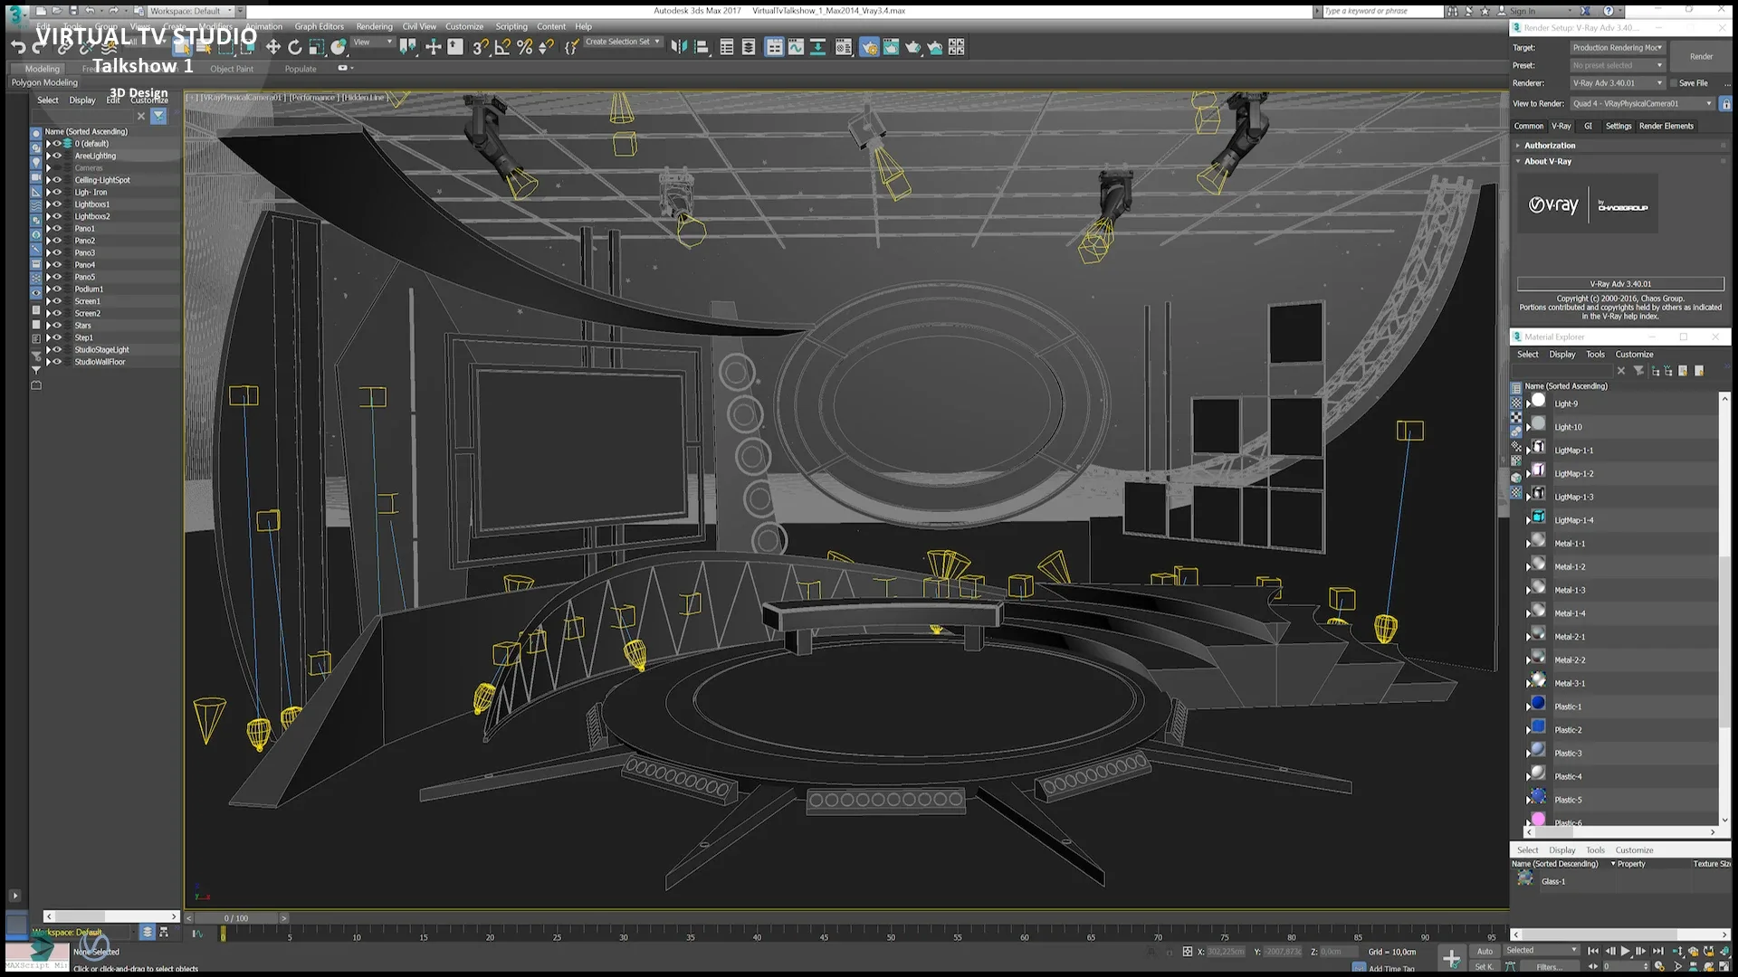Image resolution: width=1738 pixels, height=977 pixels.
Task: Click the Render button in Render Setup
Action: [x=1700, y=56]
